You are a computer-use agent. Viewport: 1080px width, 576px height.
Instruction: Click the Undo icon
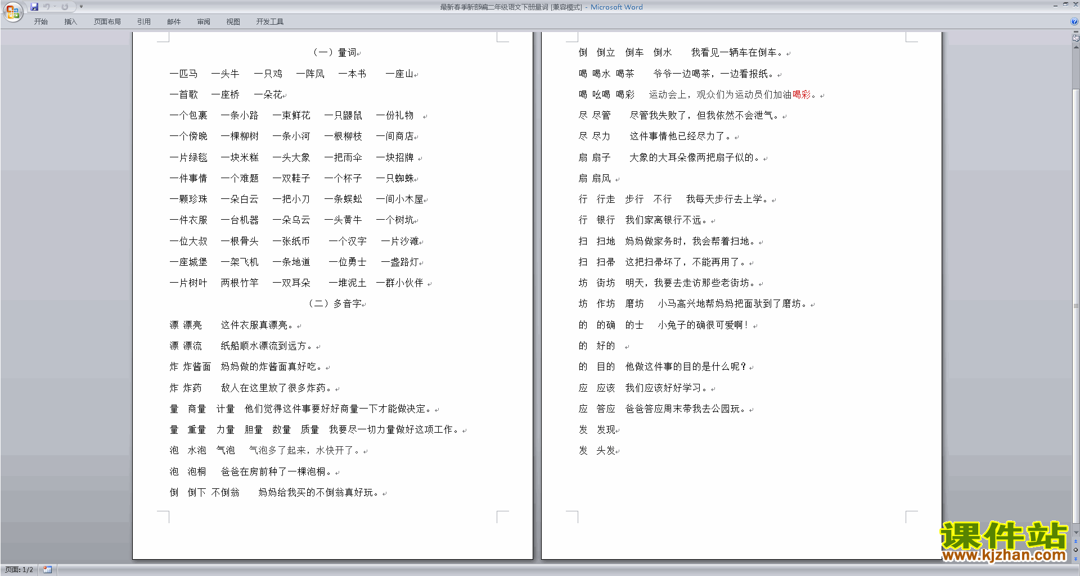click(47, 7)
